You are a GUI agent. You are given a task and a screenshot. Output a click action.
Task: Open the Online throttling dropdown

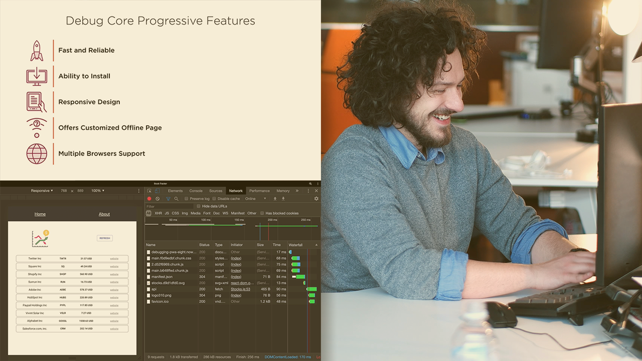click(x=255, y=199)
